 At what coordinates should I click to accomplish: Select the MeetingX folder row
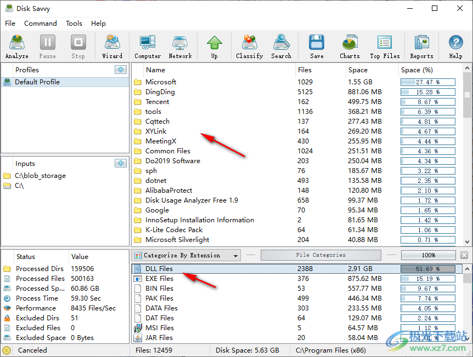(297, 141)
